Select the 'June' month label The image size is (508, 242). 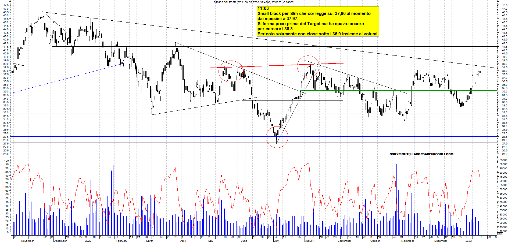pyautogui.click(x=244, y=241)
